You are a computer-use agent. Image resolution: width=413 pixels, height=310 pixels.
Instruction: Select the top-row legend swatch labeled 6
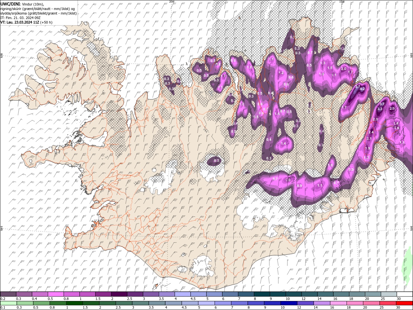pos(230,294)
